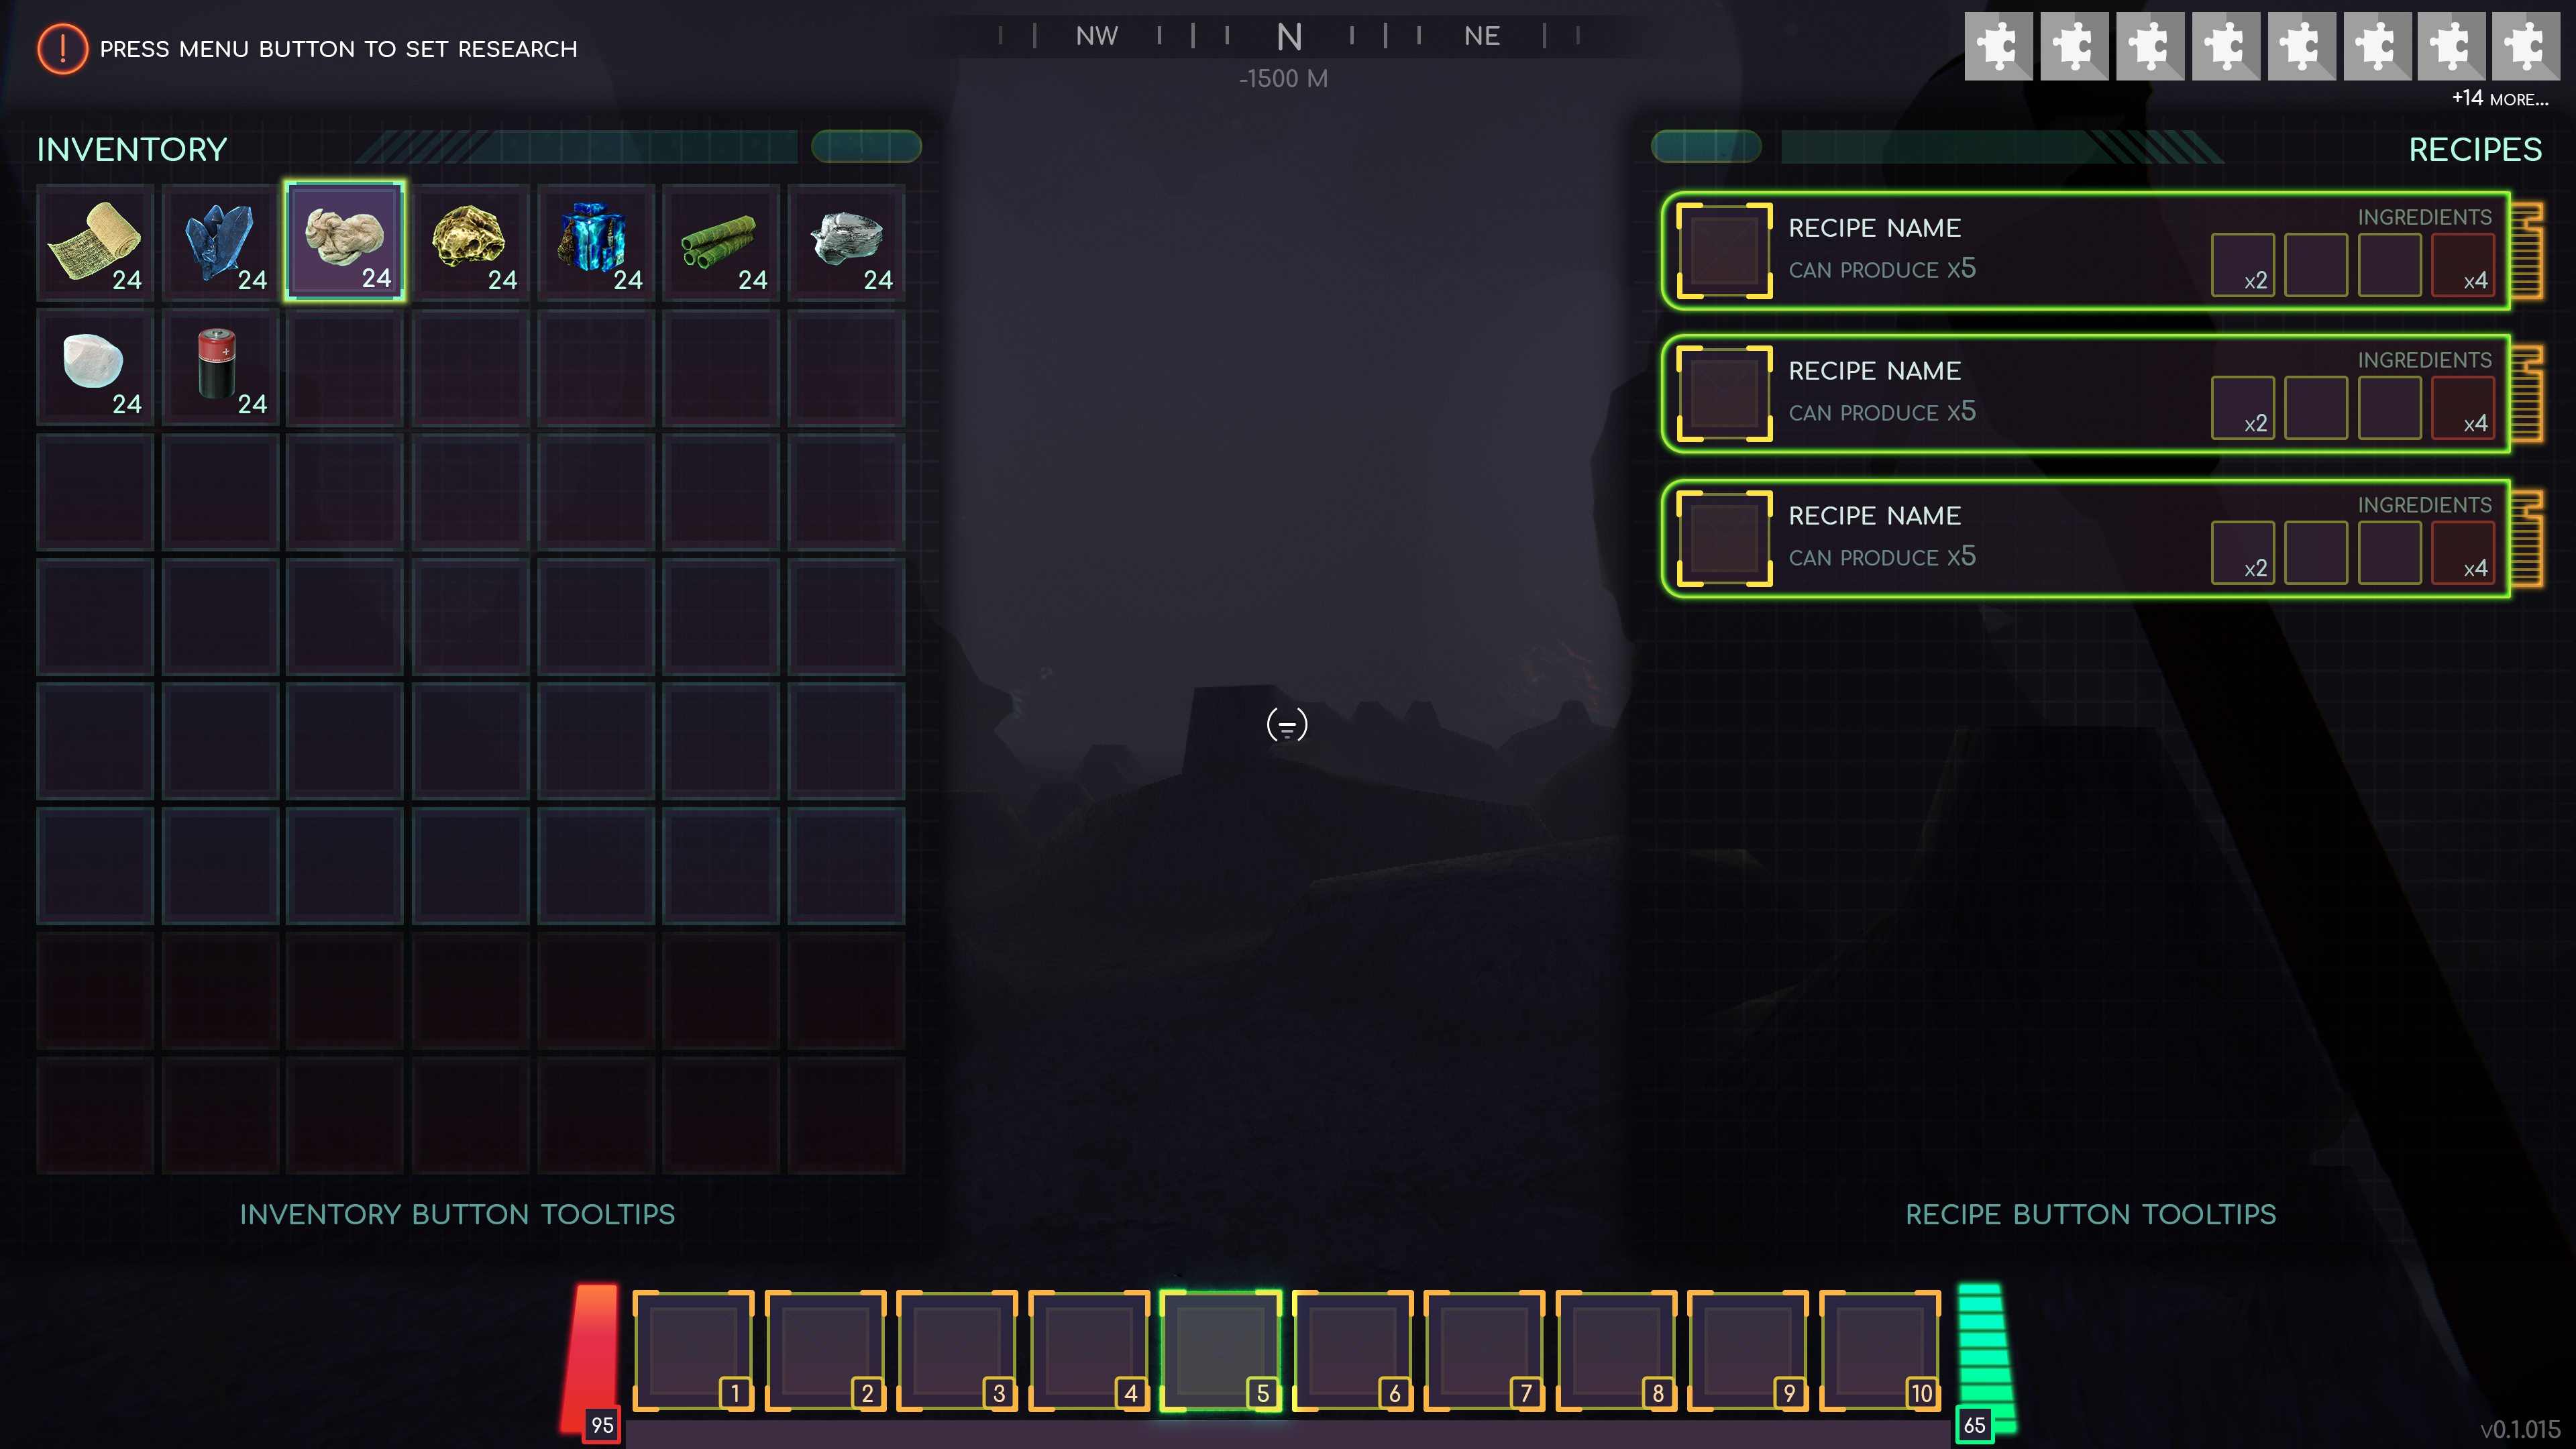The height and width of the screenshot is (1449, 2576).
Task: Click the seventh puzzle piece icon
Action: pyautogui.click(x=2451, y=46)
